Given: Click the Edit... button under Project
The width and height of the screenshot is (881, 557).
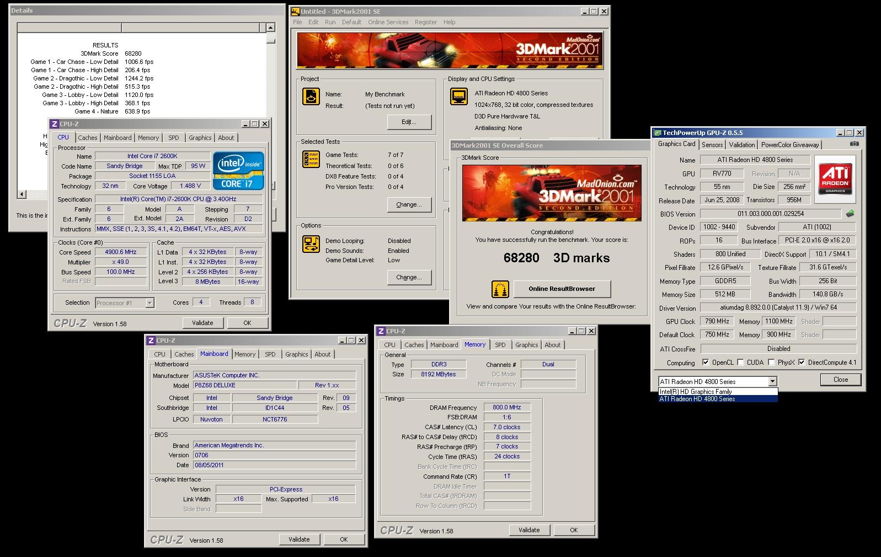Looking at the screenshot, I should coord(409,122).
